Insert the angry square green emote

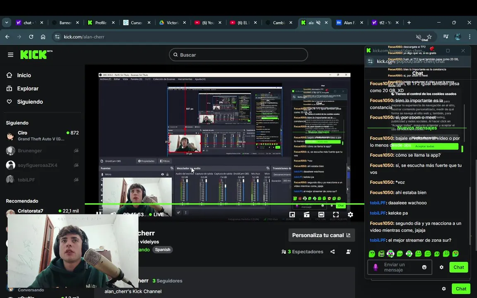(x=381, y=254)
